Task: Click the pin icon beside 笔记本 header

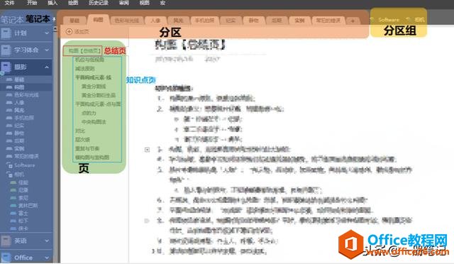Action: click(54, 19)
